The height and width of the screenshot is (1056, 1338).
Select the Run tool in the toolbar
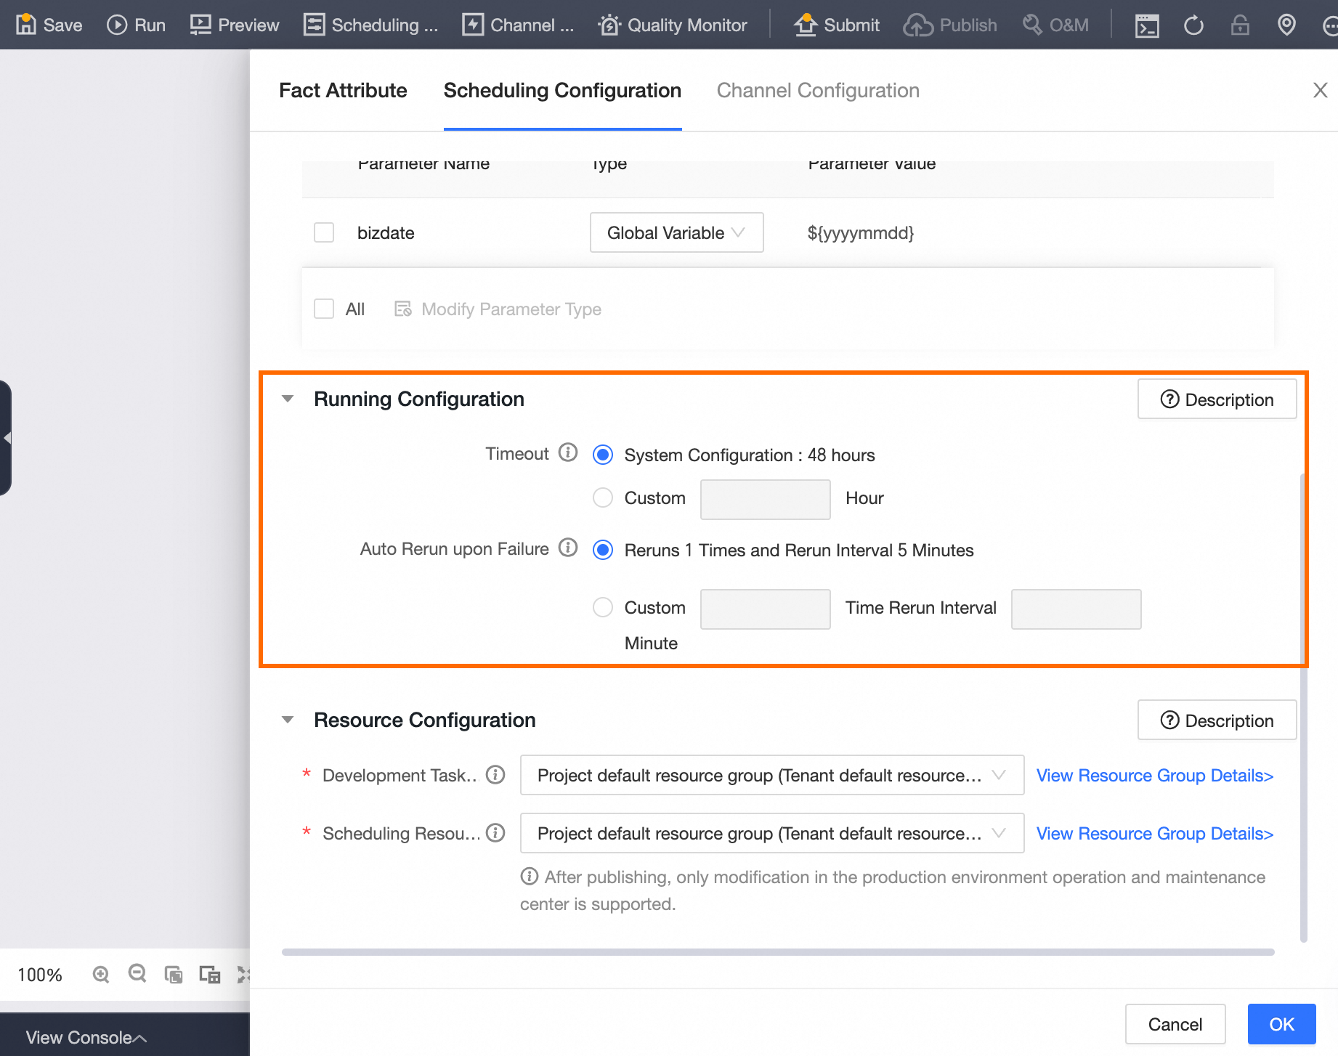(136, 24)
